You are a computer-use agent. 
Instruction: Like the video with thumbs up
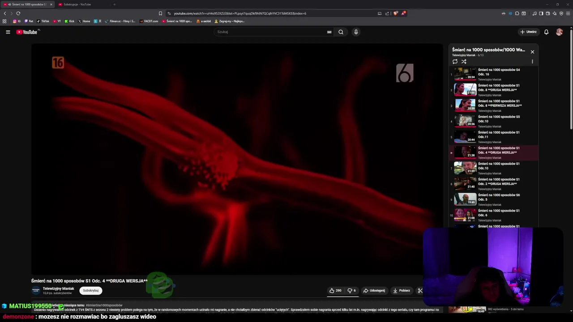335,291
